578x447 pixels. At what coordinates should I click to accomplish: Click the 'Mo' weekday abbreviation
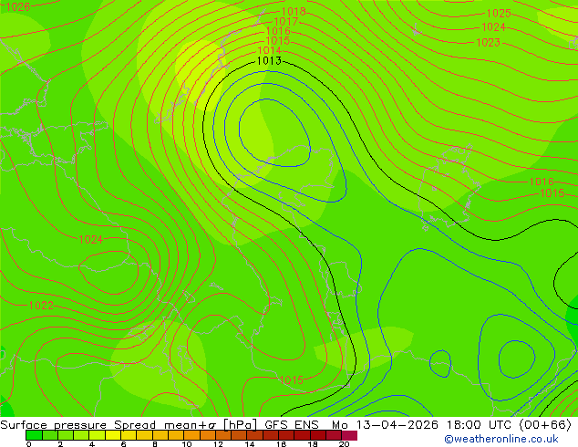(x=339, y=425)
